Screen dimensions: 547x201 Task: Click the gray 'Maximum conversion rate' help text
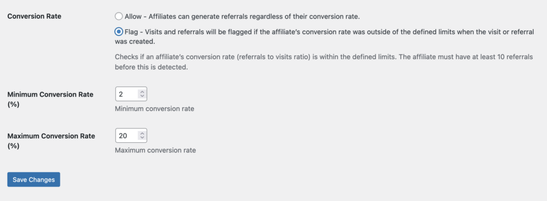(155, 150)
